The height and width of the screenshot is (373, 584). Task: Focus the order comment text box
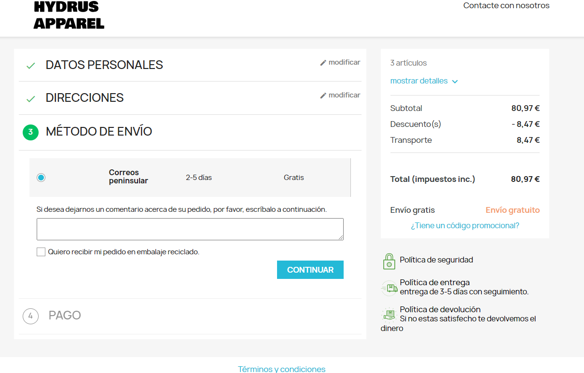click(x=190, y=229)
